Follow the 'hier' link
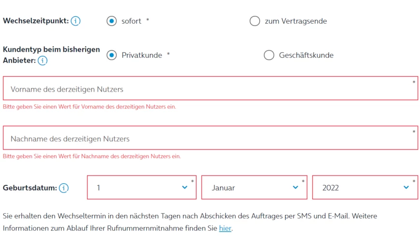 225,228
